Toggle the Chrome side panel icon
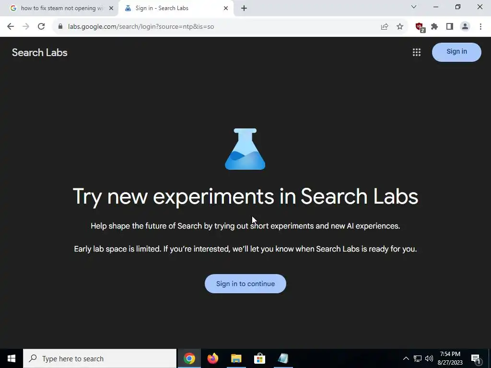 coord(450,27)
